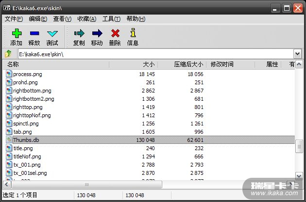The width and height of the screenshot is (306, 202).
Task: Click the vertical scrollbar thumb
Action: pyautogui.click(x=299, y=146)
